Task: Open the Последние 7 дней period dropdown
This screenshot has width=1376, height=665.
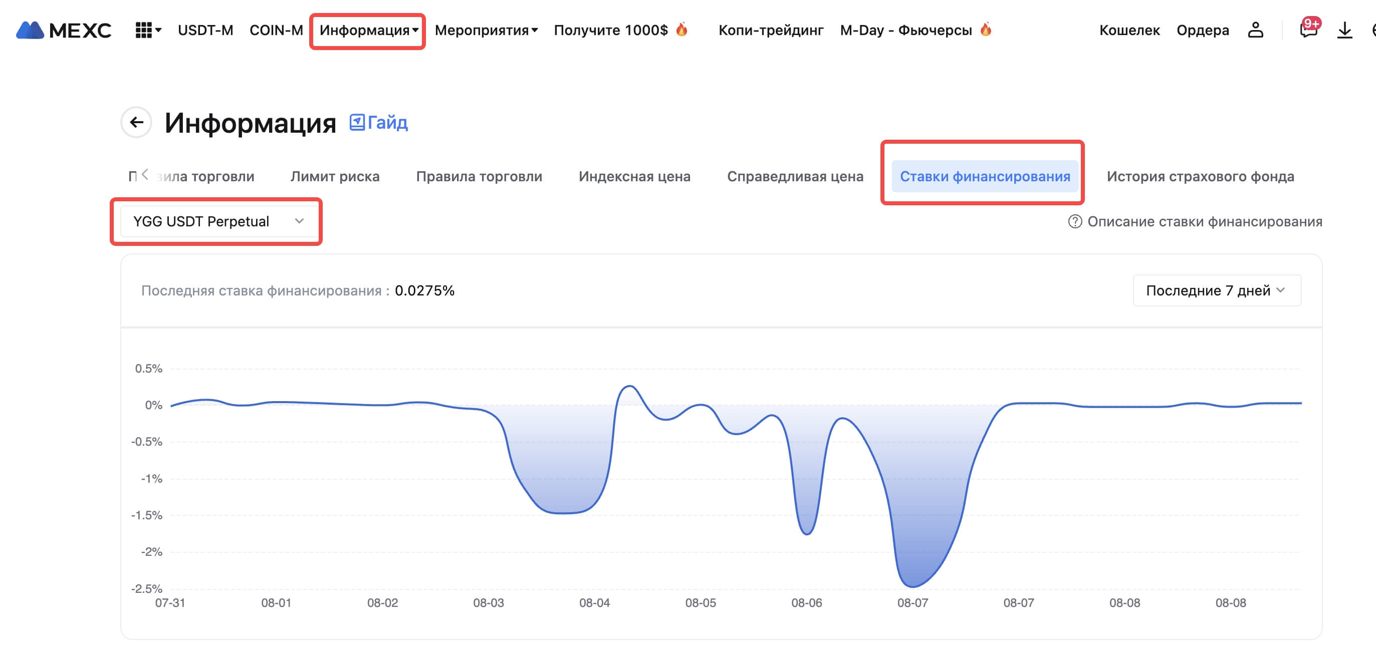Action: tap(1216, 290)
